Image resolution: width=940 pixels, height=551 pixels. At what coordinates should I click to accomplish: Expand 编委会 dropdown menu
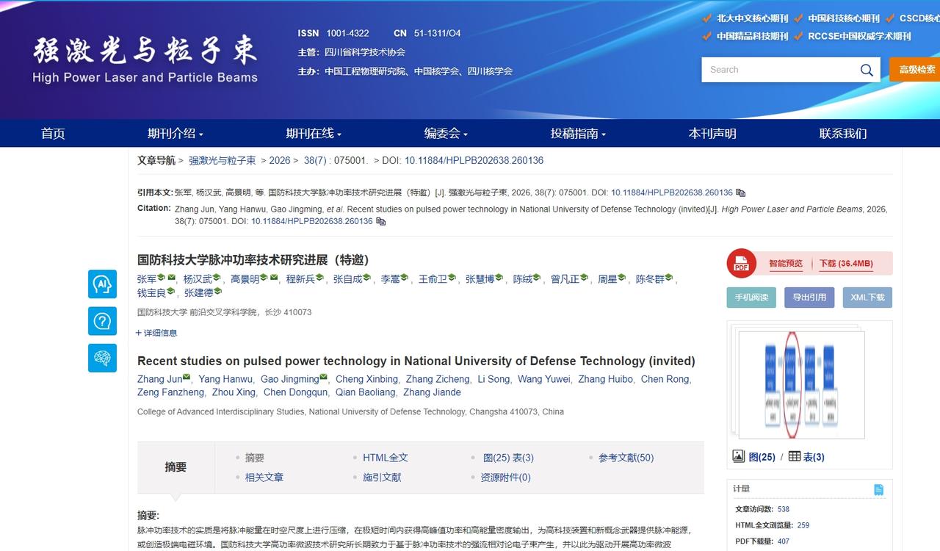coord(446,133)
